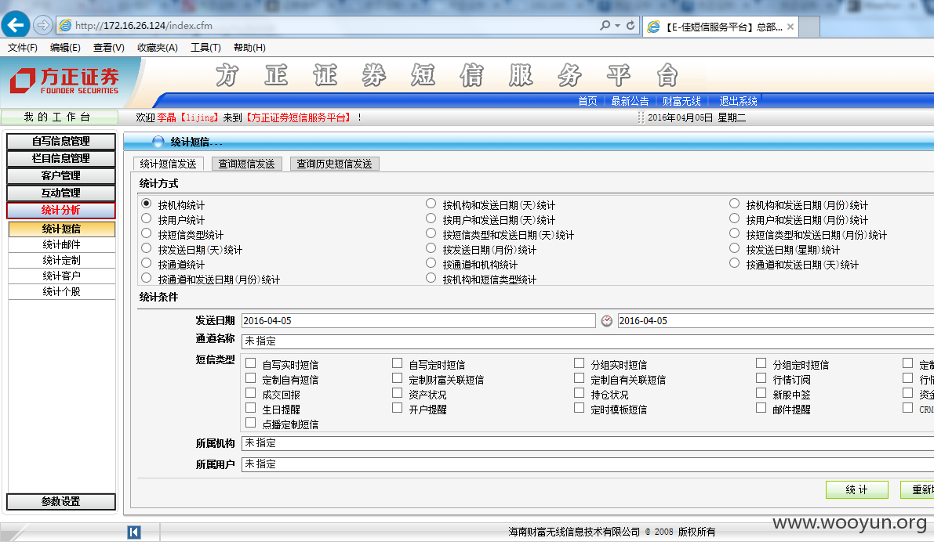934x545 pixels.
Task: Select 按机构和发送日期(天)统计 radio button
Action: click(x=431, y=204)
